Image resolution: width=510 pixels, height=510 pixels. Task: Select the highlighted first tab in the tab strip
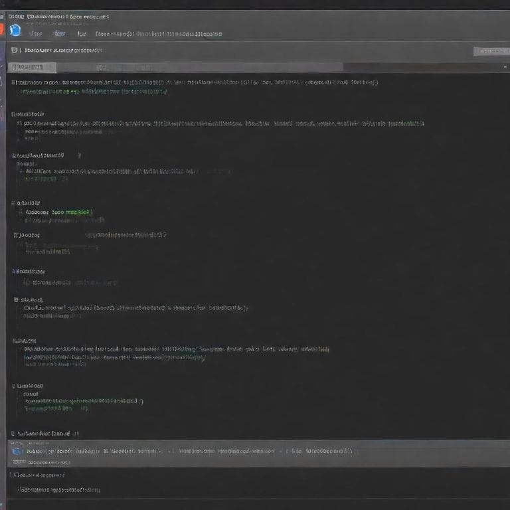point(32,67)
